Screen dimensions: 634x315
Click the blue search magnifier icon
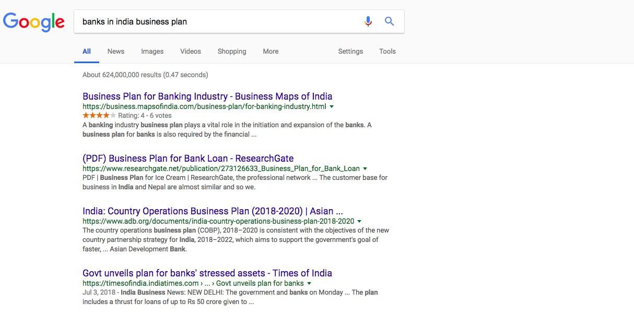389,21
